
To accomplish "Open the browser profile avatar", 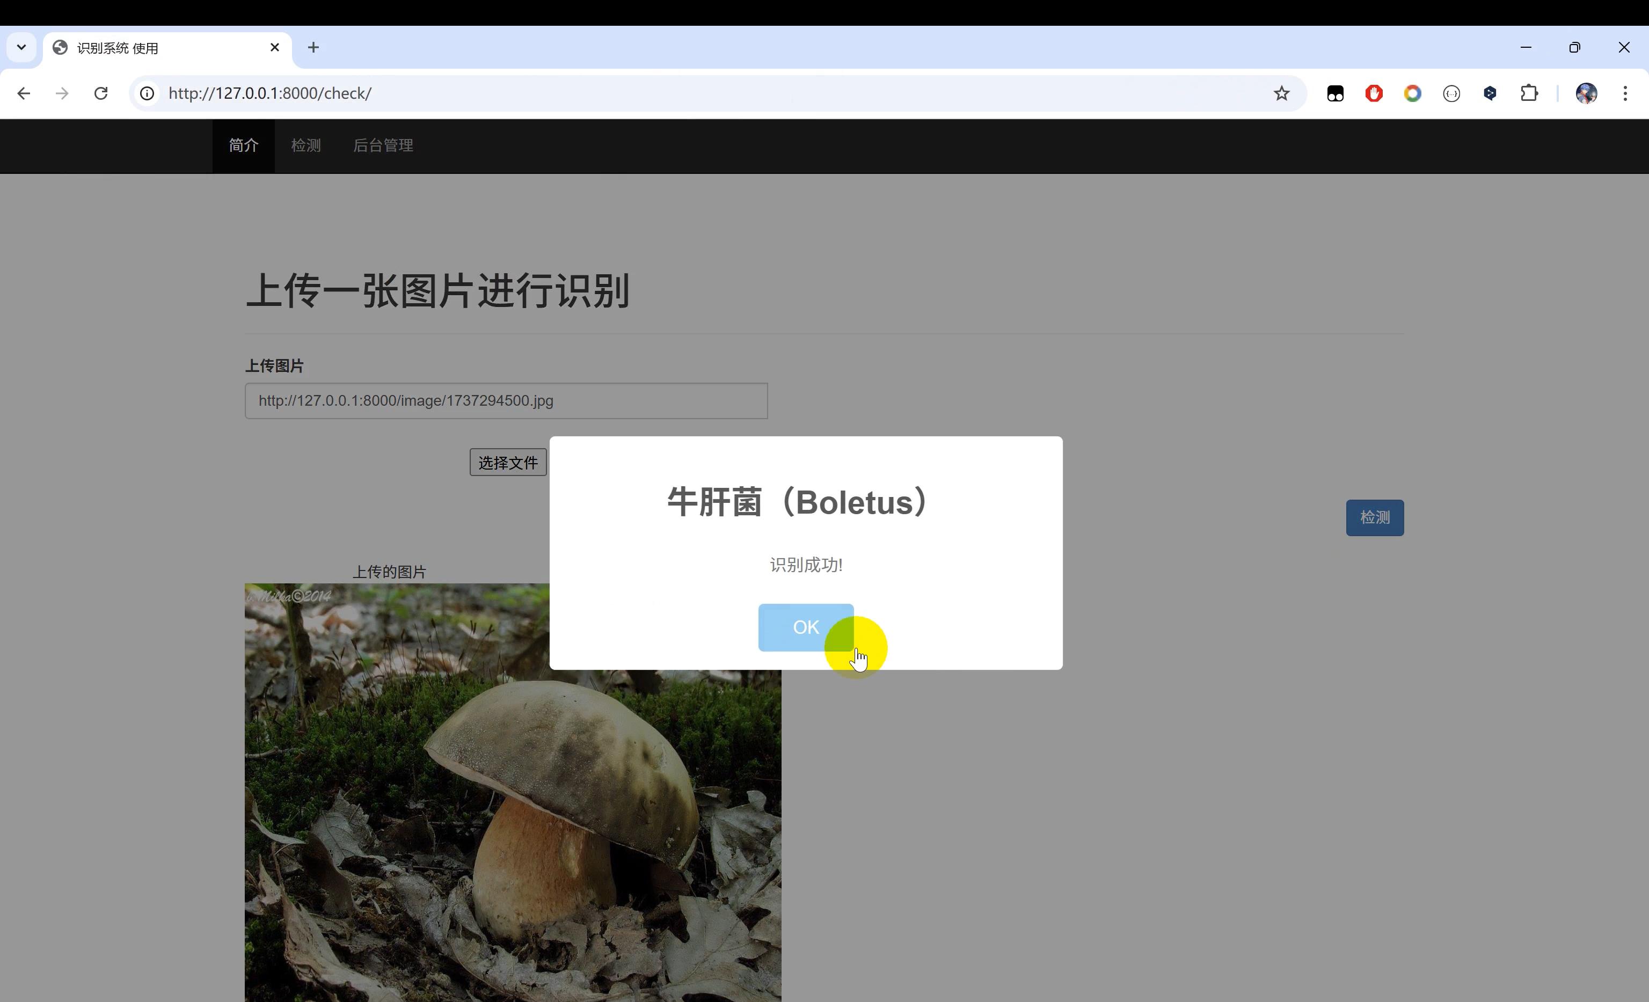I will (x=1586, y=93).
